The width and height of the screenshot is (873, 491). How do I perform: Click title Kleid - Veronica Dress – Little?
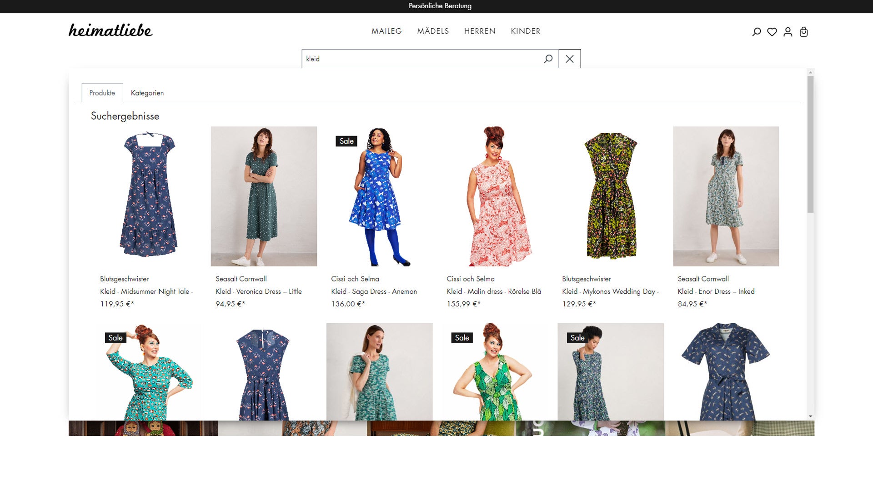pos(259,291)
